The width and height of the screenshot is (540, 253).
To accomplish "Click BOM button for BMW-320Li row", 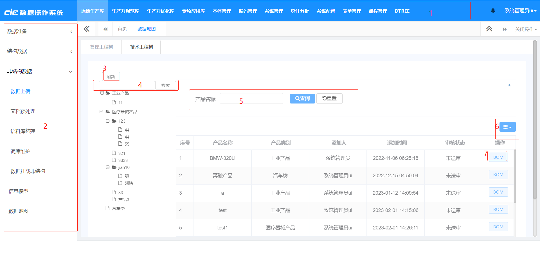I will (x=498, y=157).
